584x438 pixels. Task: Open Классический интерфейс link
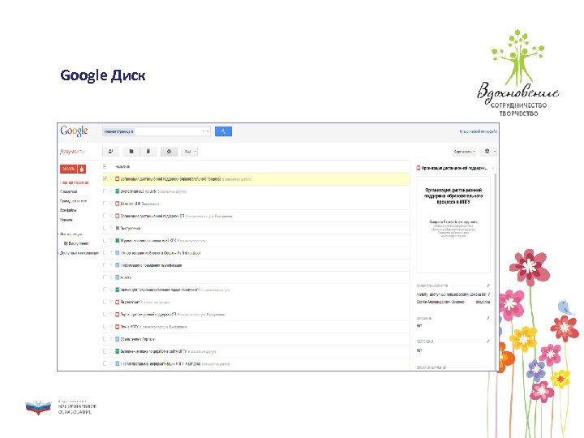[x=479, y=131]
